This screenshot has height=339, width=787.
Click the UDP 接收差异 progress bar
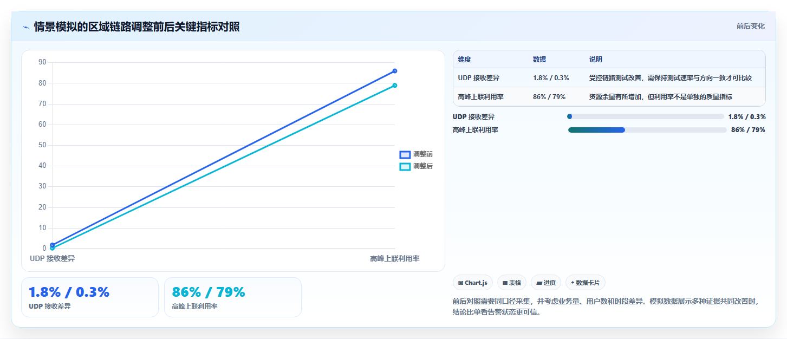645,116
